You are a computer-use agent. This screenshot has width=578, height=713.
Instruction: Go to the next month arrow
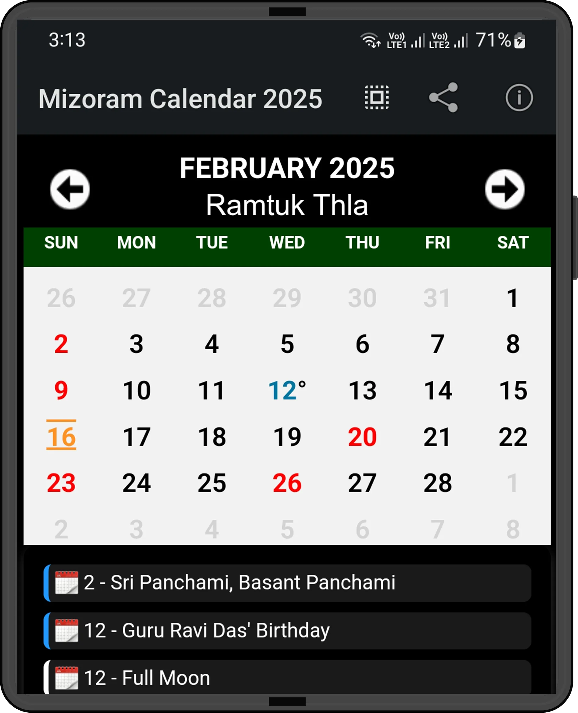(504, 189)
